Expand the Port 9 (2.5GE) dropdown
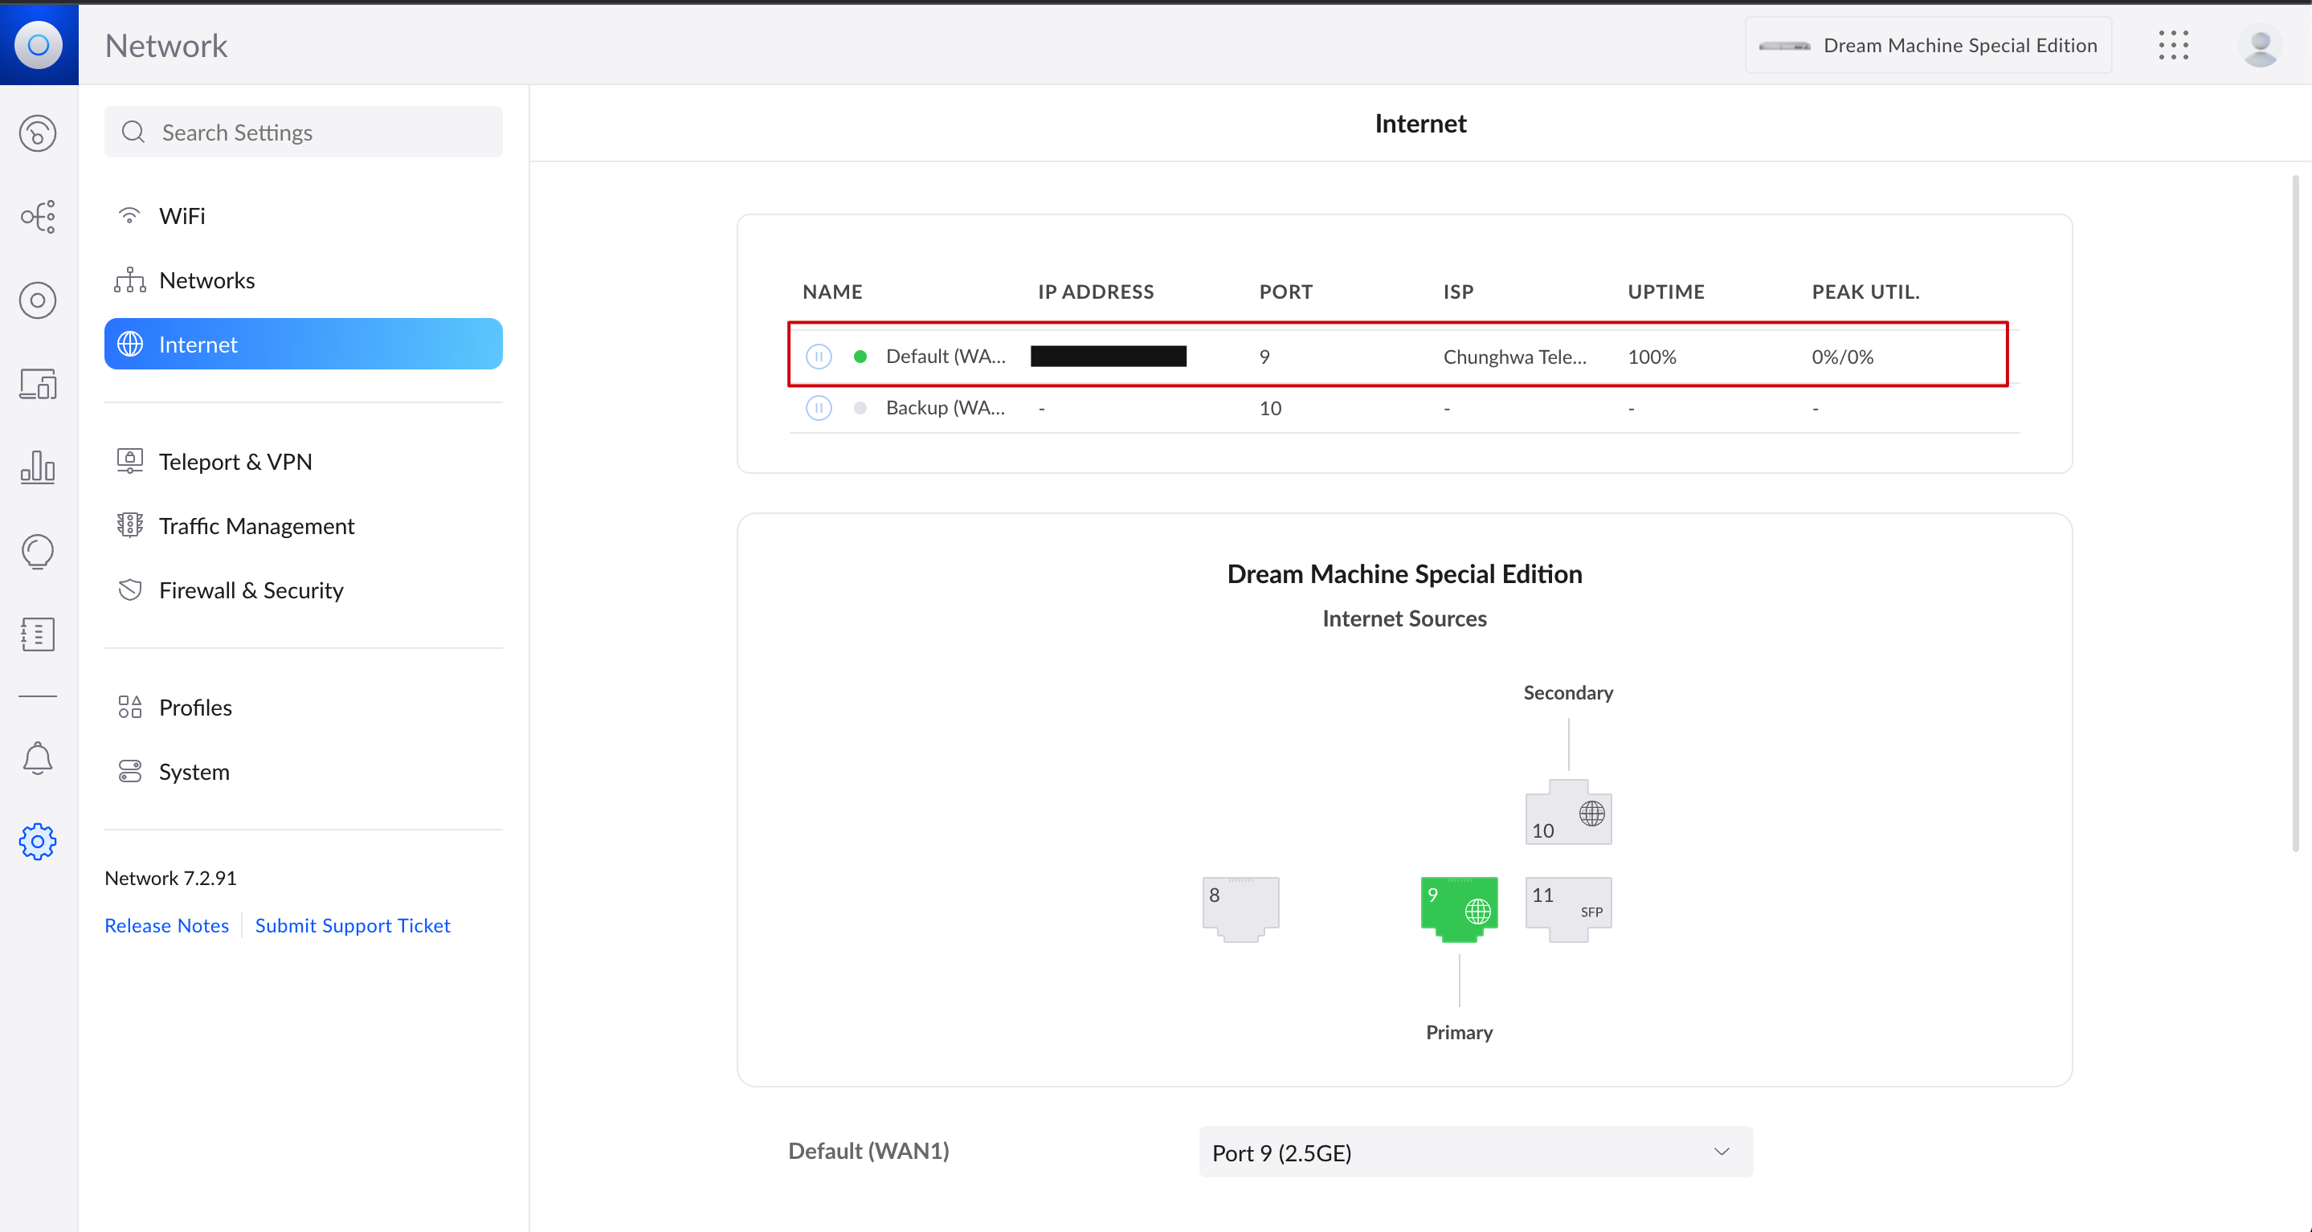Image resolution: width=2312 pixels, height=1232 pixels. (1475, 1152)
